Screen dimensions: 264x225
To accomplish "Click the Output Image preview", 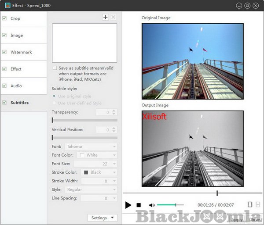I will pos(192,148).
